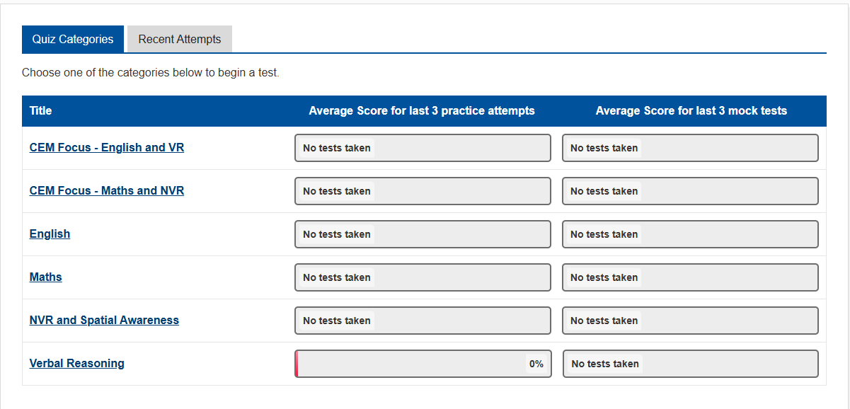Switch to the Recent Attempts tab

180,39
